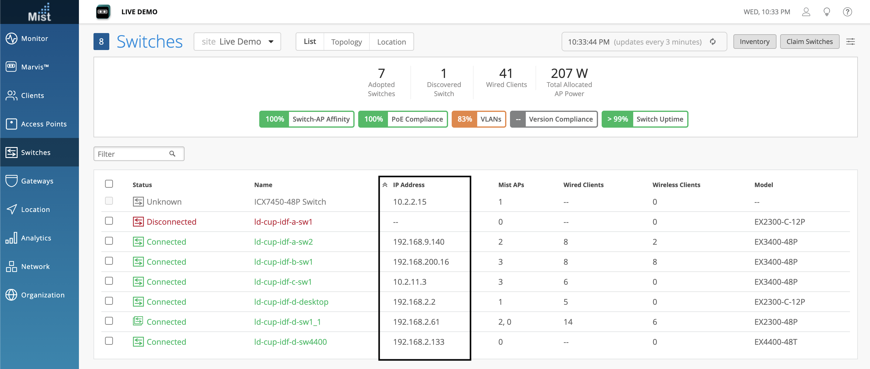The width and height of the screenshot is (870, 369).
Task: Check the box for ld-cup-idf-a-sw2
Action: 109,241
